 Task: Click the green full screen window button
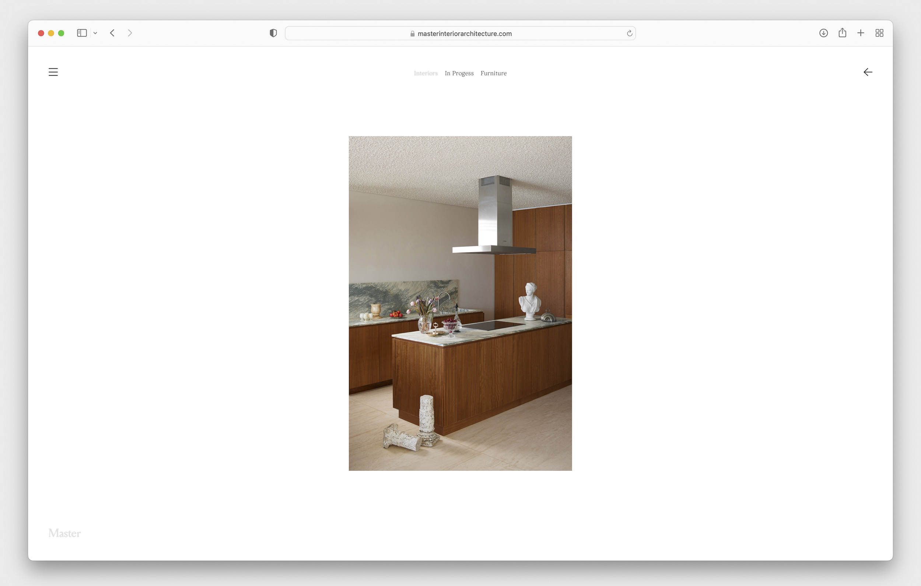pyautogui.click(x=61, y=33)
